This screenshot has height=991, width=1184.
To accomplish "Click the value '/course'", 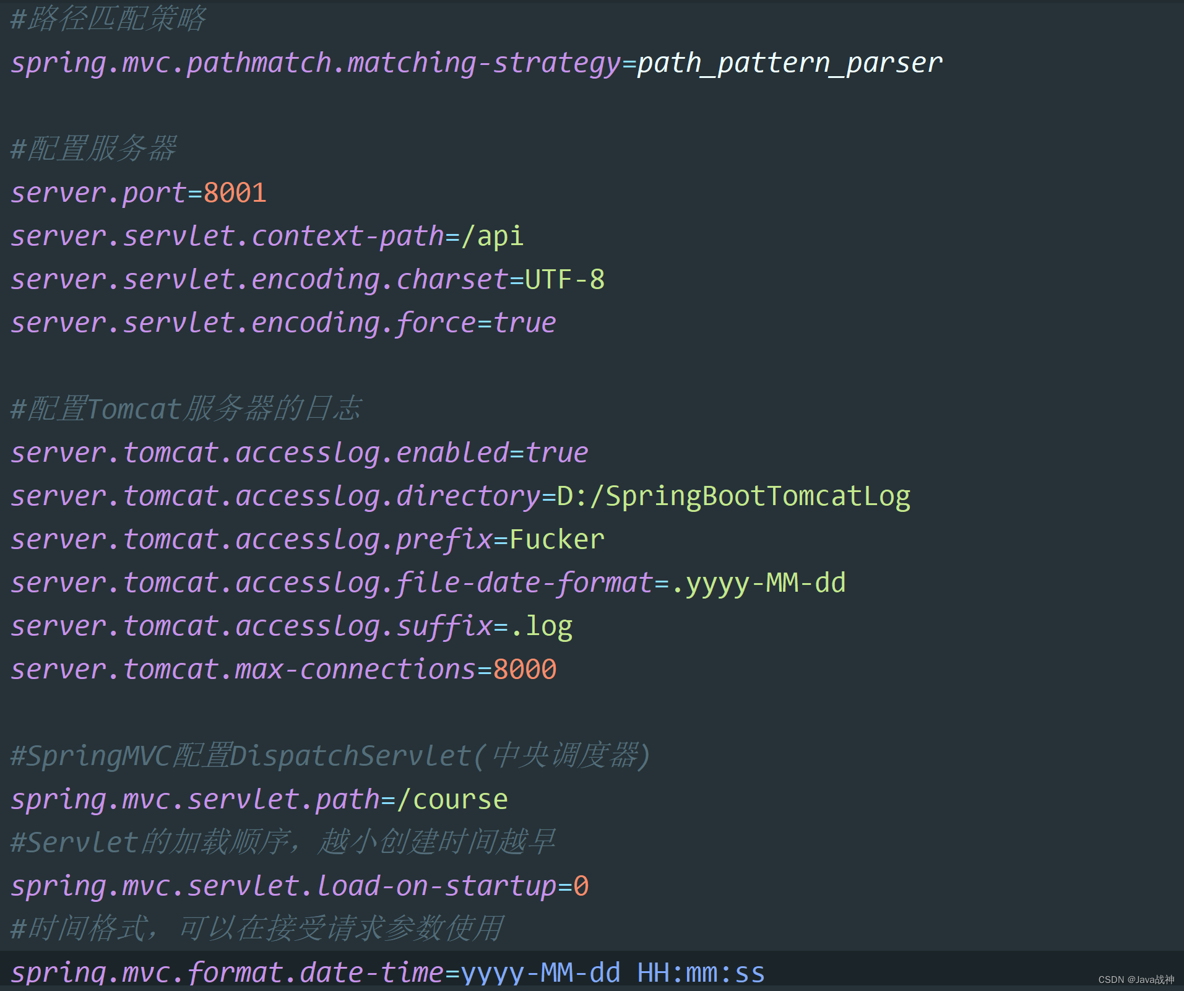I will click(x=452, y=800).
